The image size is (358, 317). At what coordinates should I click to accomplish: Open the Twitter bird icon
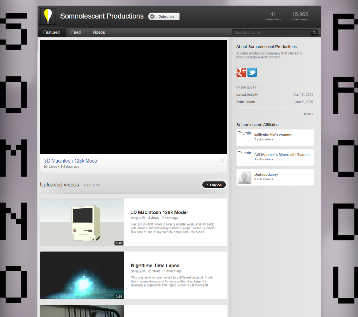[x=252, y=73]
